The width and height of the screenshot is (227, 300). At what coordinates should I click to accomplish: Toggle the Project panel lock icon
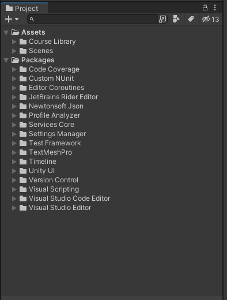[205, 8]
